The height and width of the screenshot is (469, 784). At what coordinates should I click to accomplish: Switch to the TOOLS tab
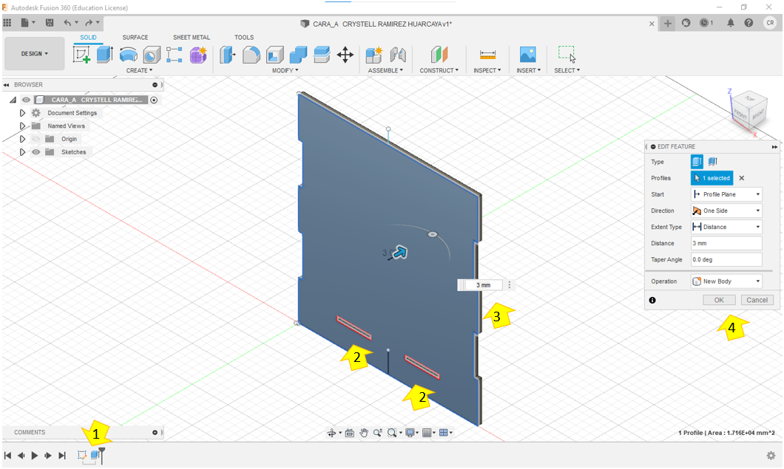click(244, 38)
